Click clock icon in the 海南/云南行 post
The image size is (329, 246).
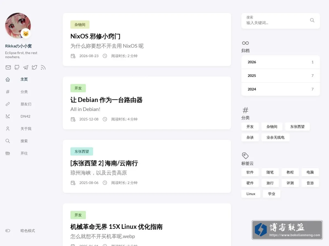(105, 183)
